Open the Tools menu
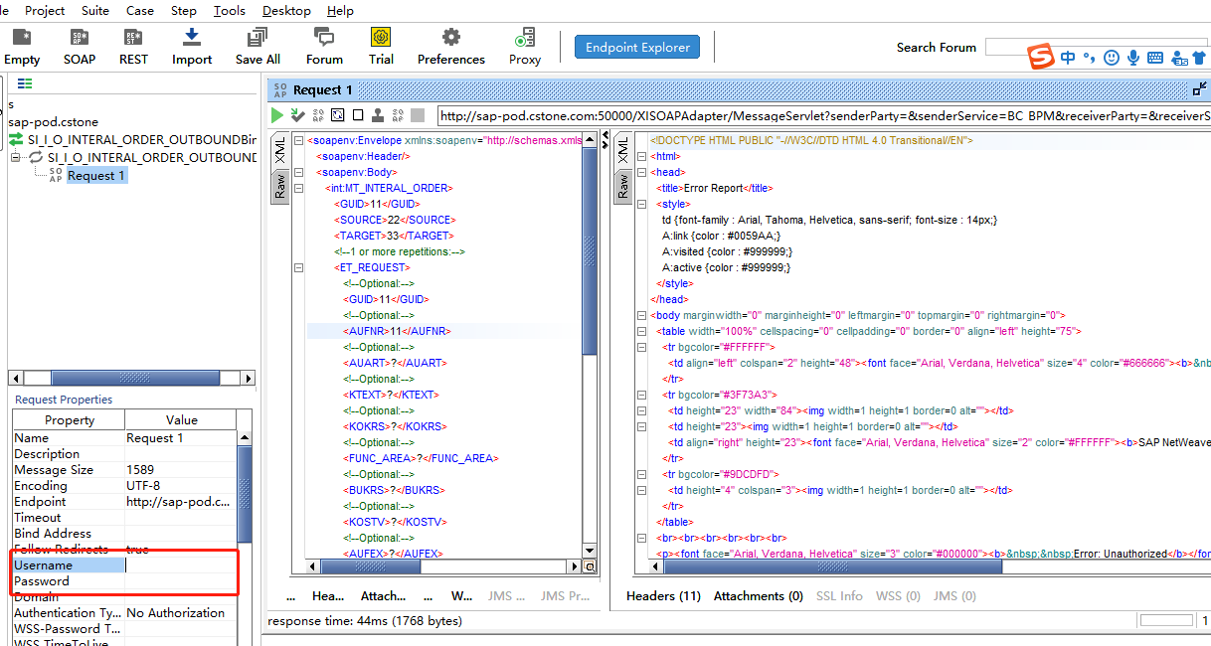 (230, 10)
